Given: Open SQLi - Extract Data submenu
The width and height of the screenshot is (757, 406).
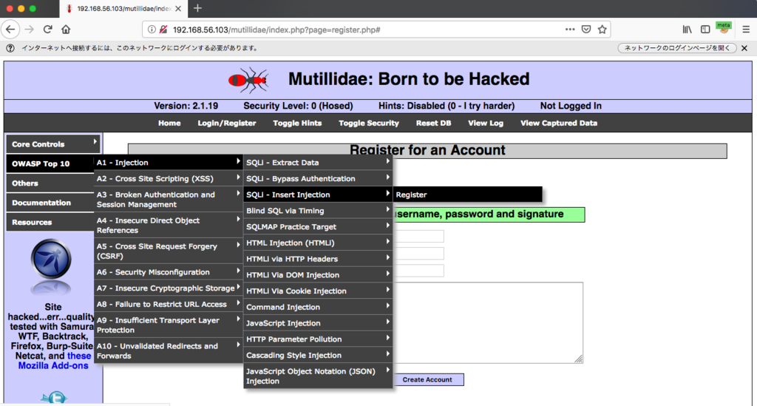Looking at the screenshot, I should 318,163.
